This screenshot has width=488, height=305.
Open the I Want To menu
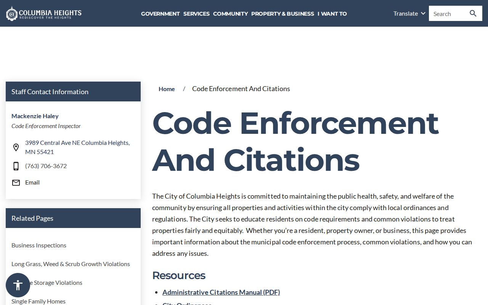pyautogui.click(x=332, y=13)
